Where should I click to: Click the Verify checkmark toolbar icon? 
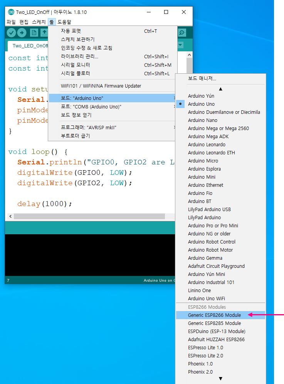(11, 32)
